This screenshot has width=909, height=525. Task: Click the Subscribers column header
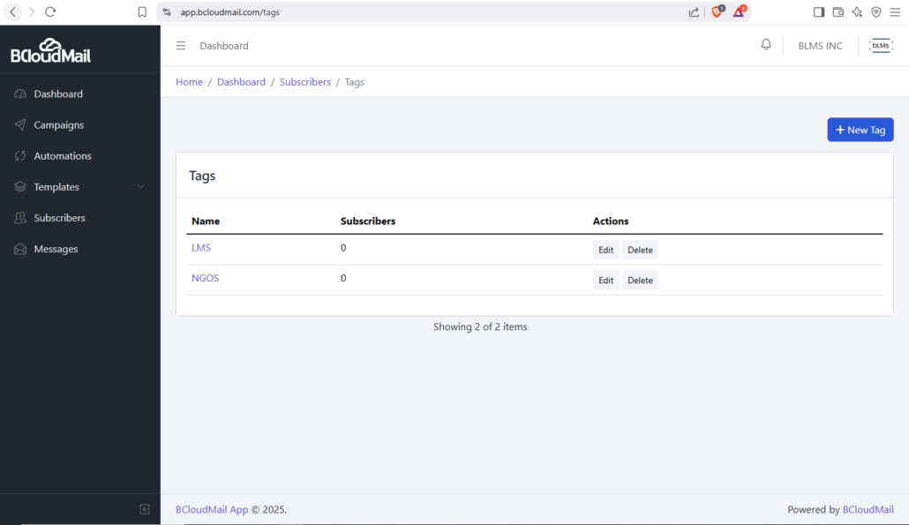pyautogui.click(x=368, y=221)
